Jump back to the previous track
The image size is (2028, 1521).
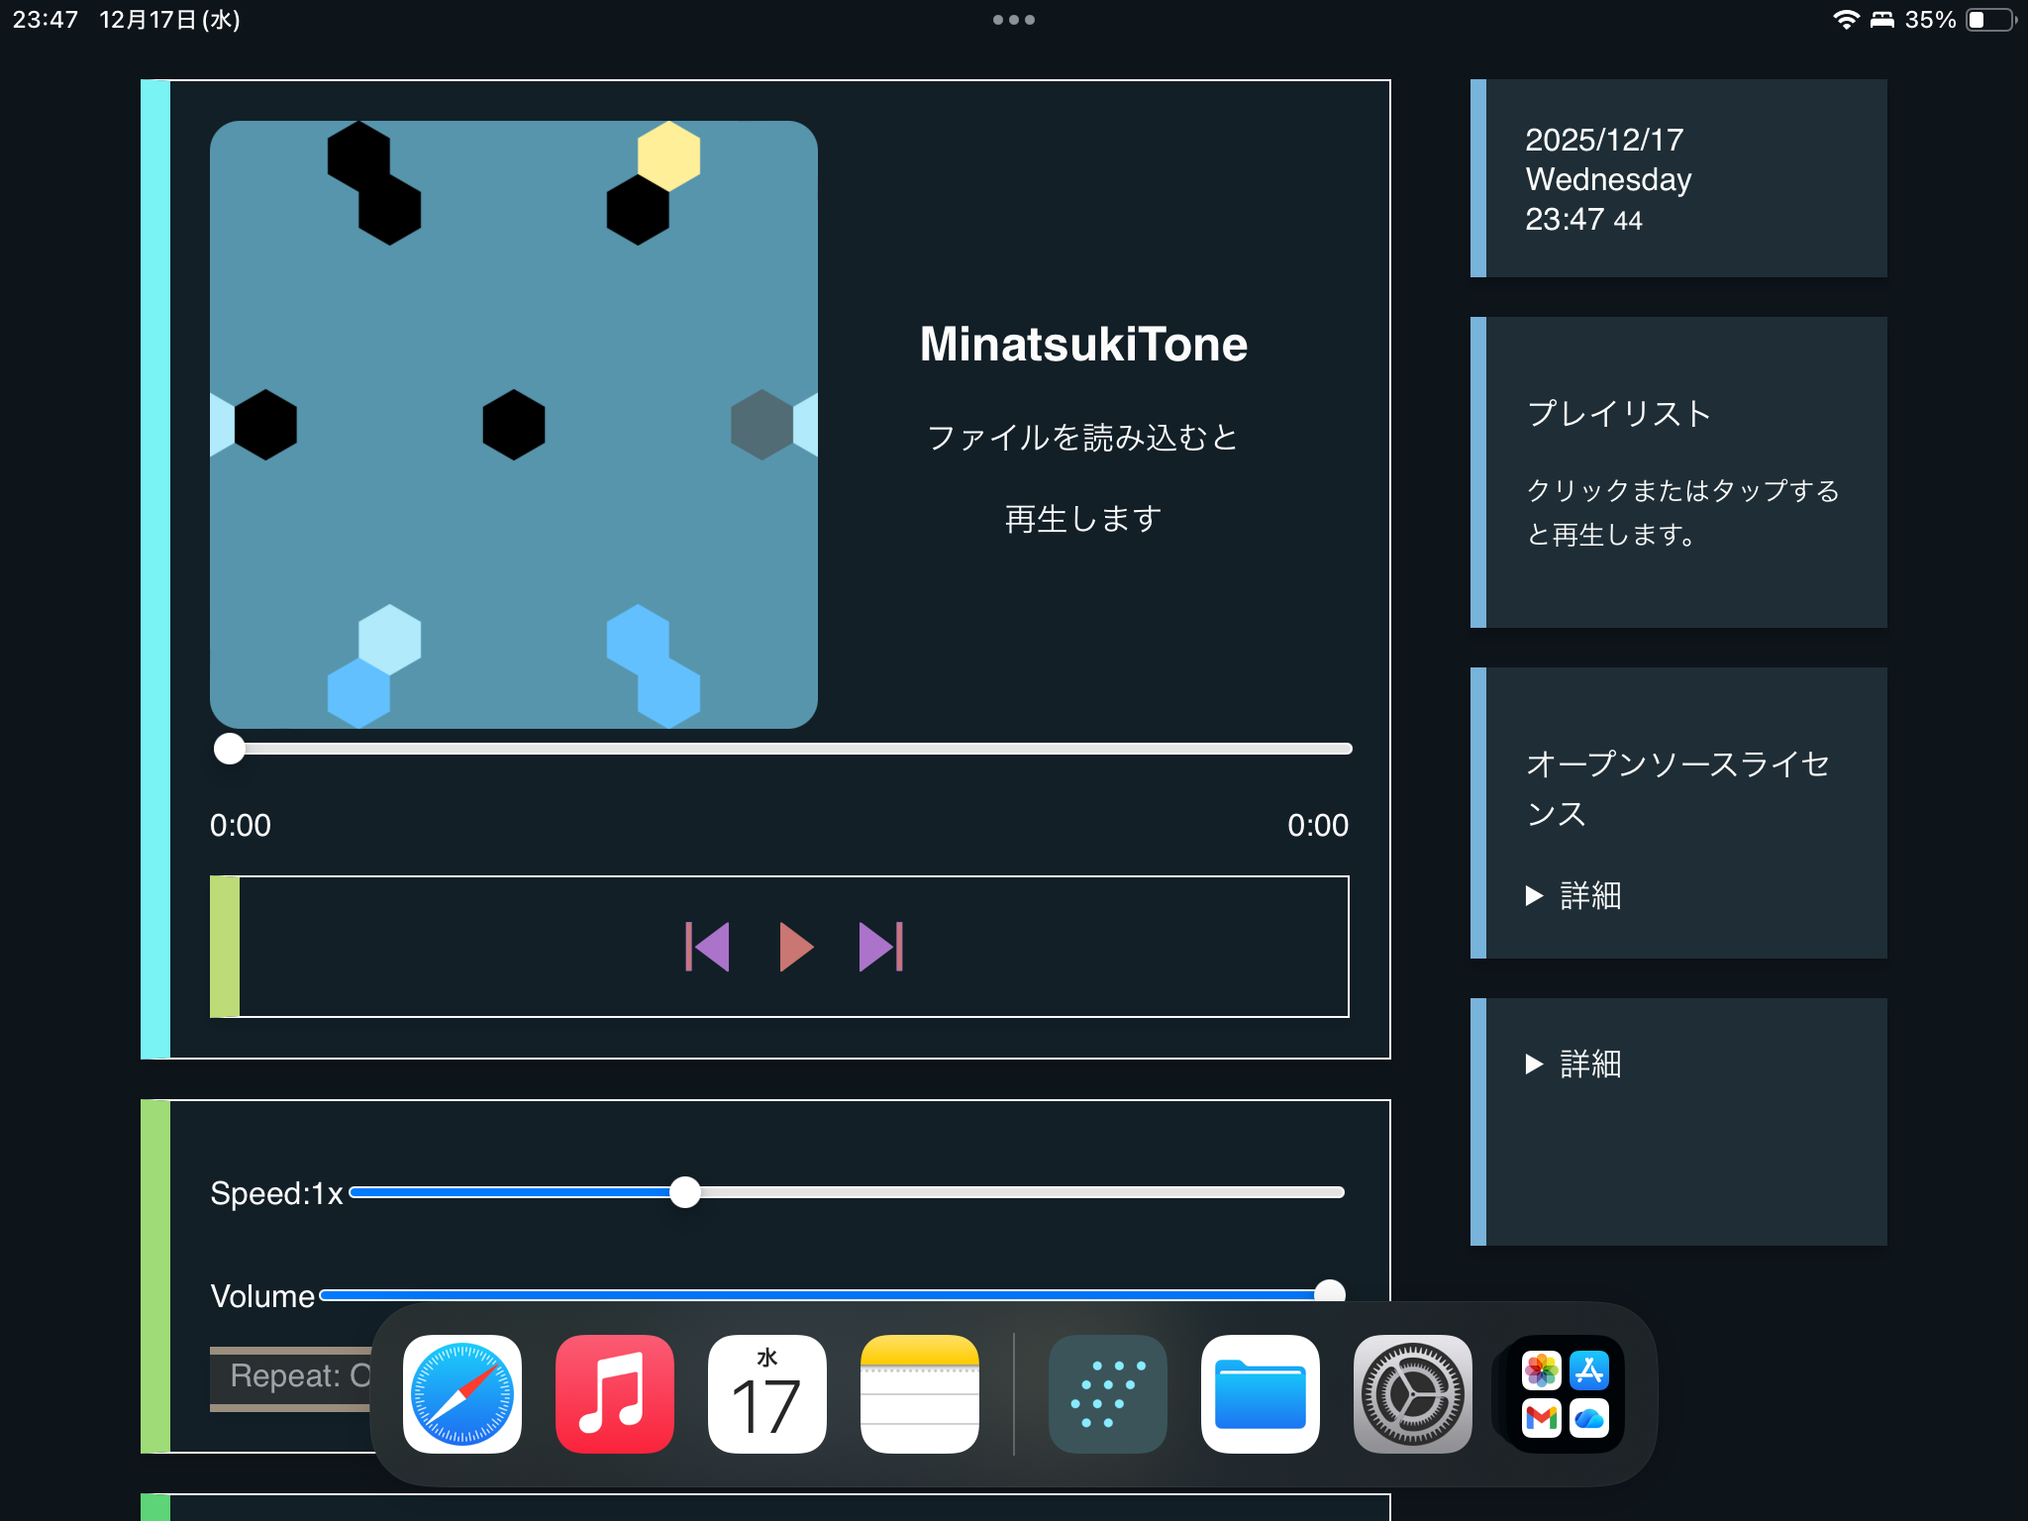coord(709,946)
